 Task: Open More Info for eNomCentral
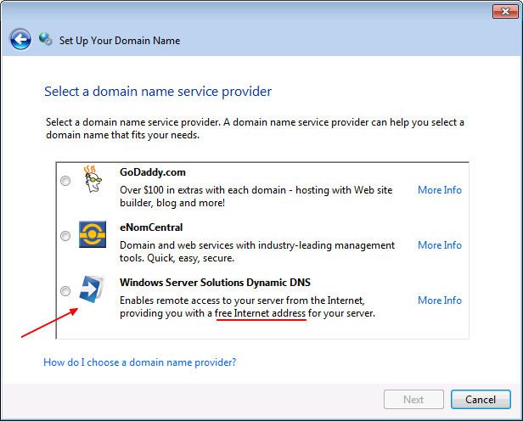439,245
